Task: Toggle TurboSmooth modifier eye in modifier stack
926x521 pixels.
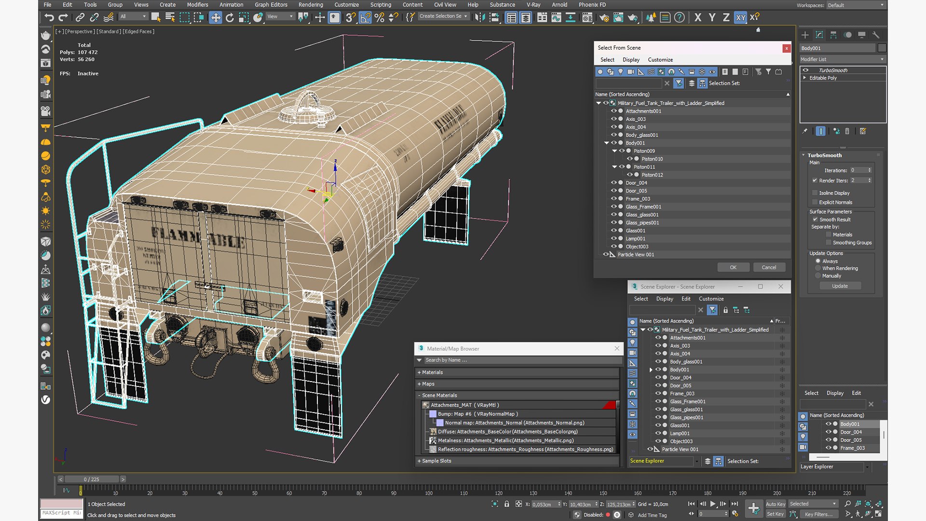Action: coord(805,70)
